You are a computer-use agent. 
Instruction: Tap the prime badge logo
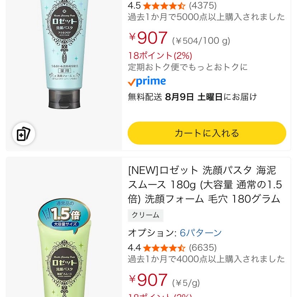147,81
